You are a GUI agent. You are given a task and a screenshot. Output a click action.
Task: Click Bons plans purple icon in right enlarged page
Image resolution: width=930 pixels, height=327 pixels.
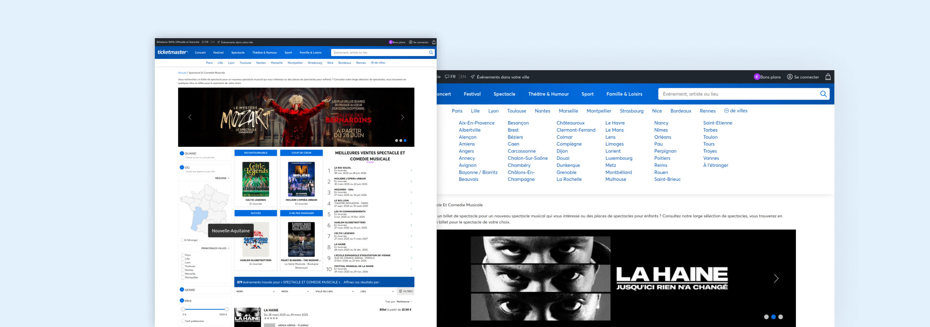[757, 77]
